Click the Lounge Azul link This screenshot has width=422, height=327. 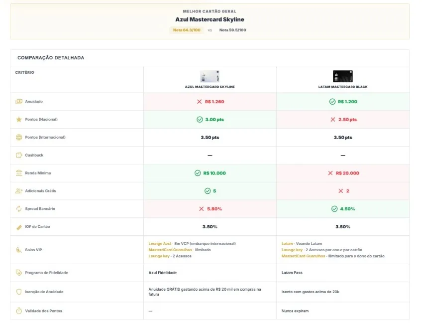(160, 243)
